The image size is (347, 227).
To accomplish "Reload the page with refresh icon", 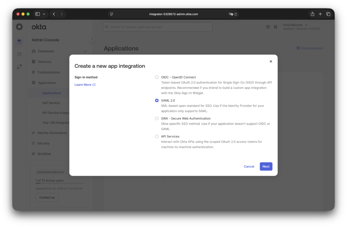I will click(236, 14).
